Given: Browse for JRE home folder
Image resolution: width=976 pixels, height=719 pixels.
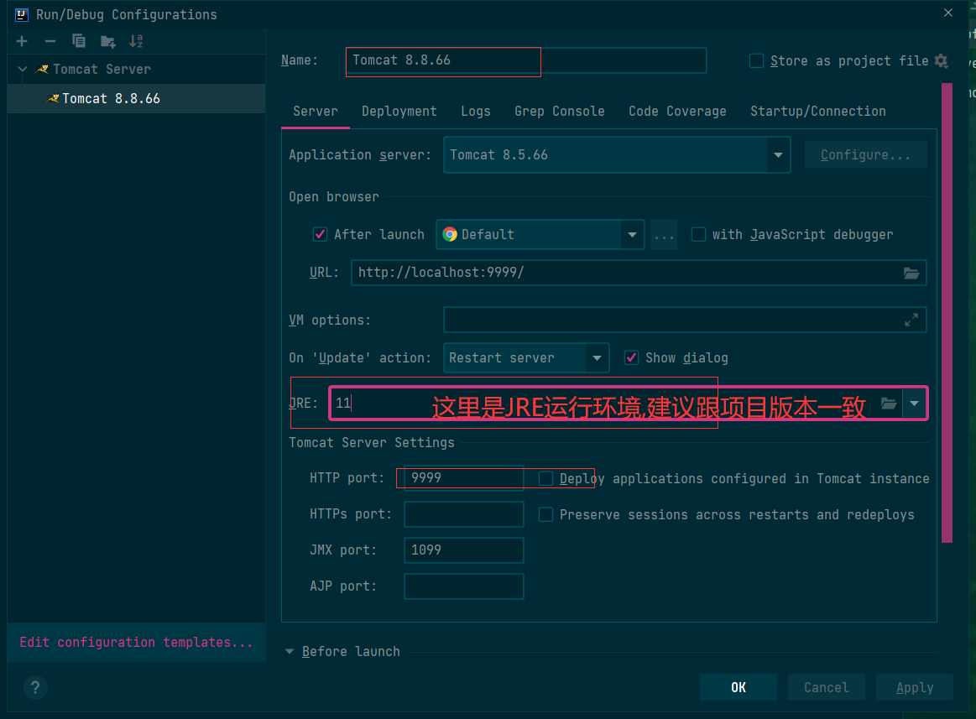Looking at the screenshot, I should [889, 404].
